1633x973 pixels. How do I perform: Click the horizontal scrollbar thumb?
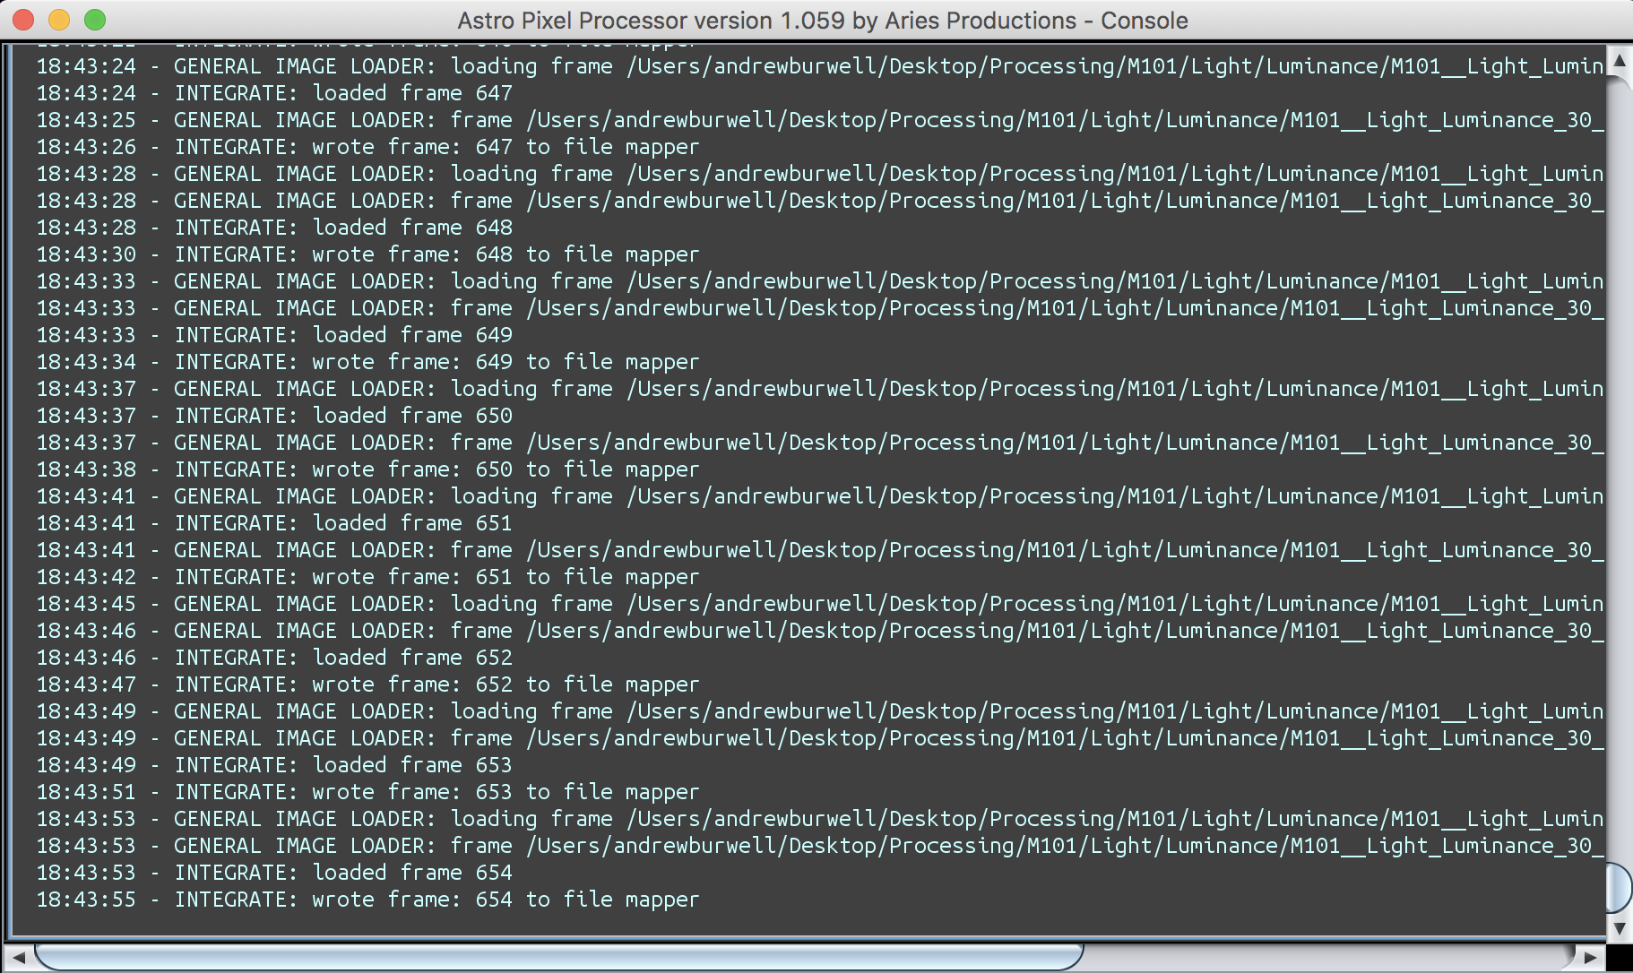click(x=556, y=957)
